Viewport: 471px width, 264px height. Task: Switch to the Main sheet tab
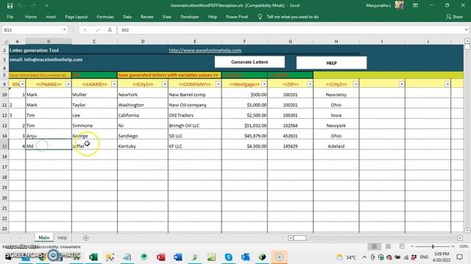click(44, 238)
